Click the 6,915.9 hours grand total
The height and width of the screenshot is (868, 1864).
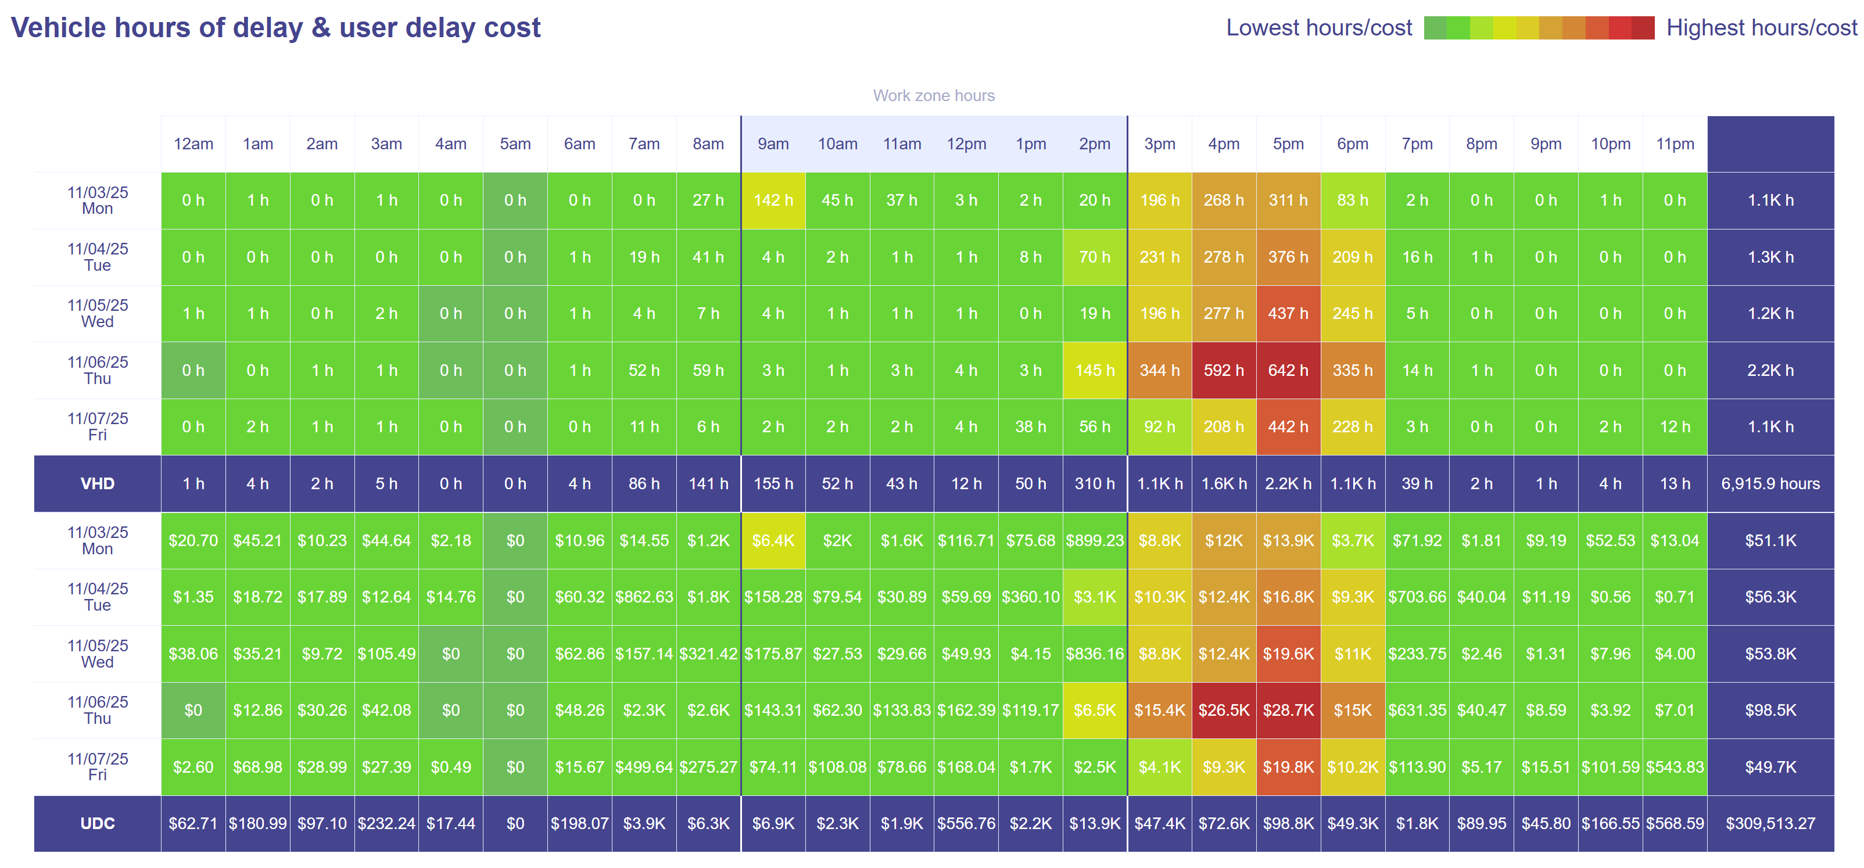(x=1770, y=484)
